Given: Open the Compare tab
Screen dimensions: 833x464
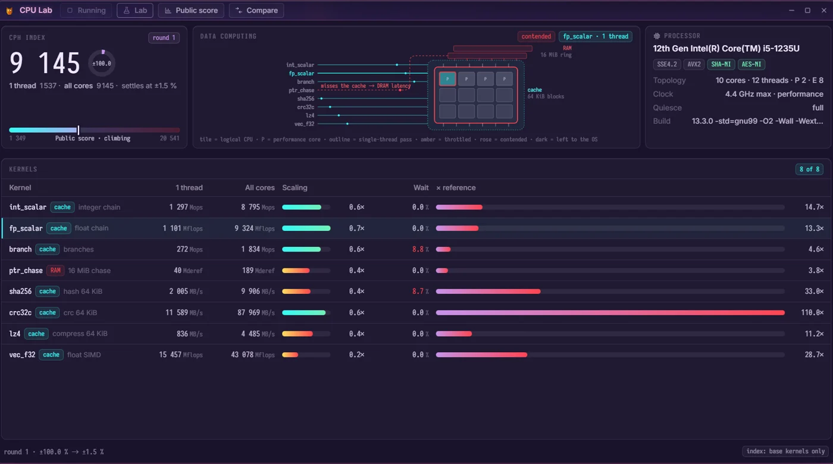Looking at the screenshot, I should (x=256, y=10).
